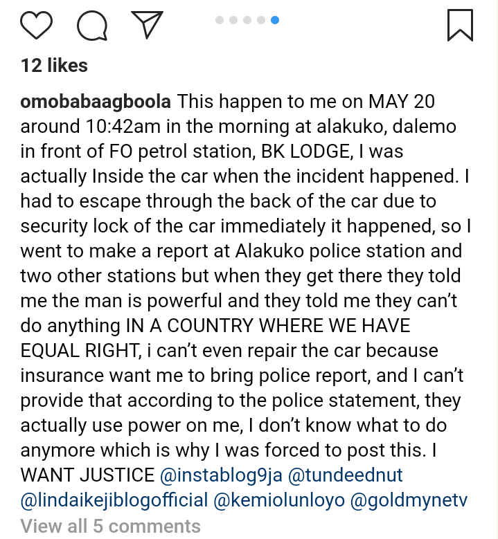
Task: Tap the WANT JUSTICE caption text
Action: click(87, 475)
